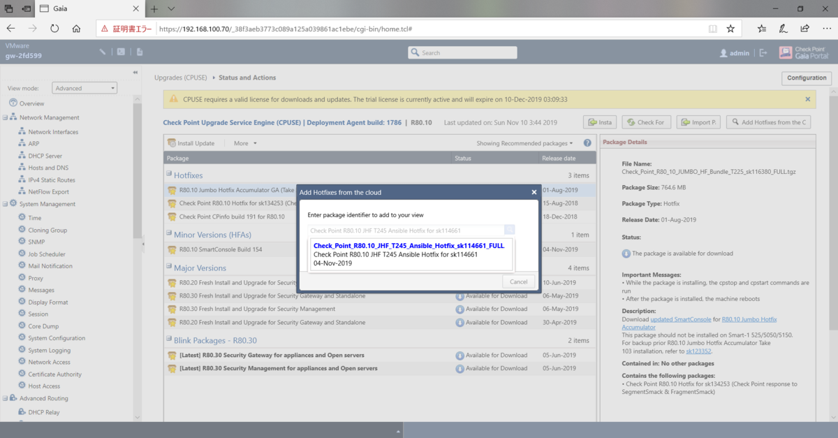Viewport: 838px width, 438px height.
Task: Click the magnifier in dialog package field
Action: (509, 230)
